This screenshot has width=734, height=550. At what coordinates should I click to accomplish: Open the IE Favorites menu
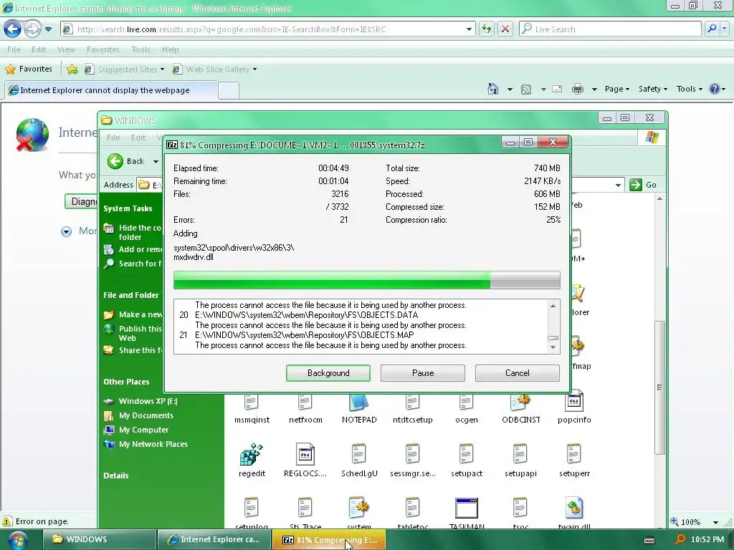point(103,49)
